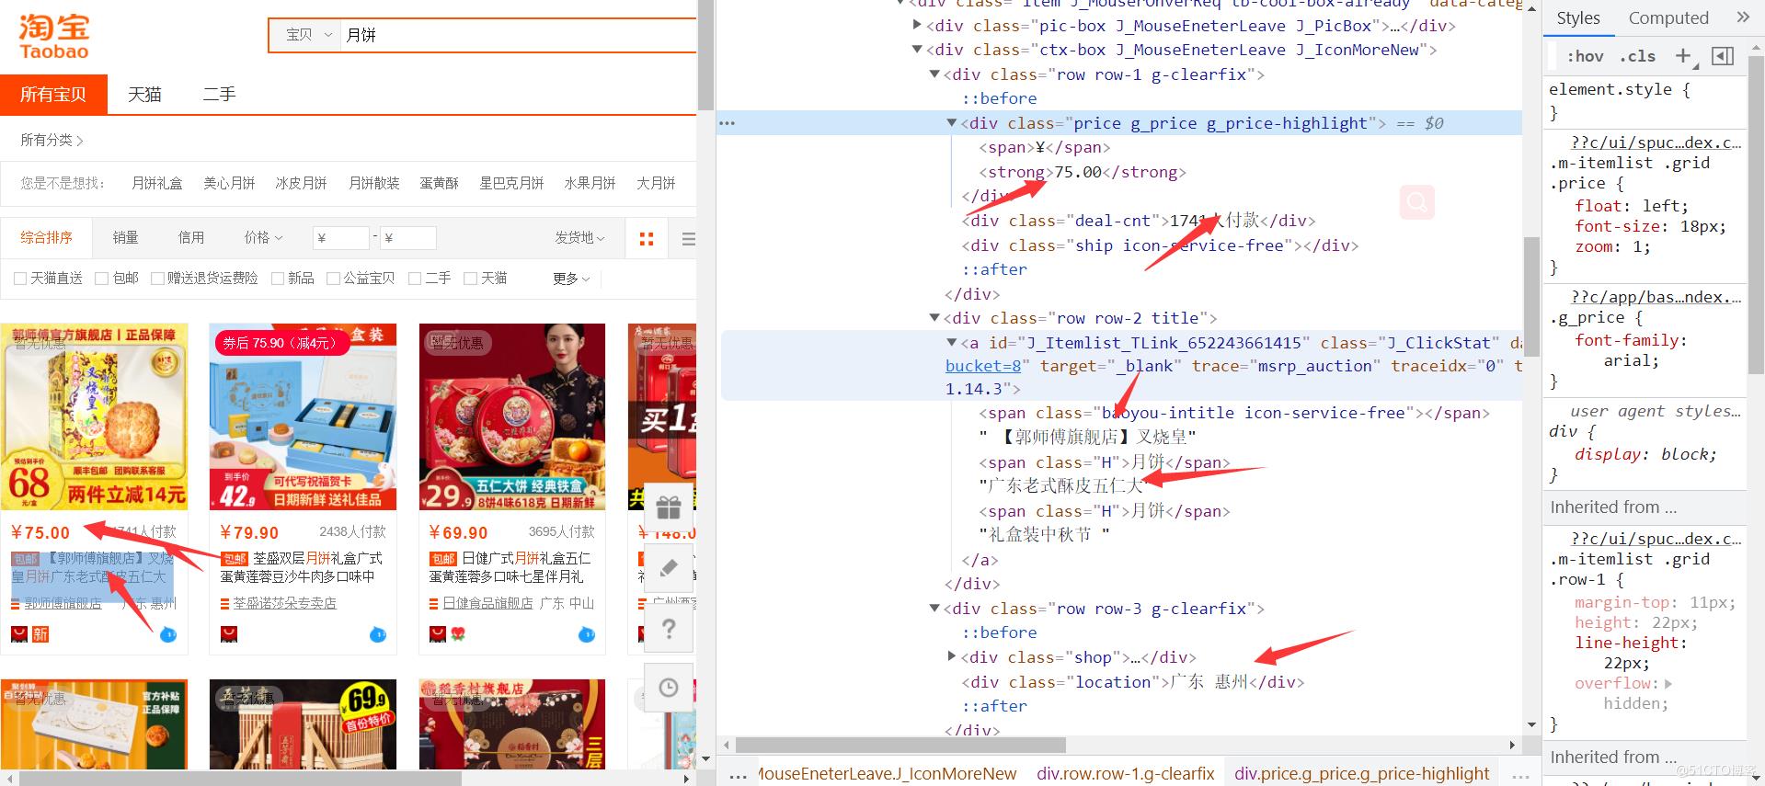Viewport: 1765px width, 786px height.
Task: Switch to grid view layout icon
Action: click(x=647, y=239)
